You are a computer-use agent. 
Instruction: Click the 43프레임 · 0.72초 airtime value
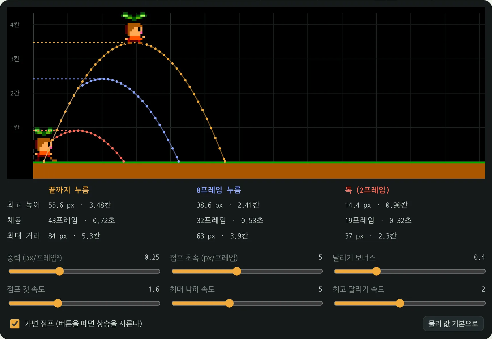[x=82, y=220]
